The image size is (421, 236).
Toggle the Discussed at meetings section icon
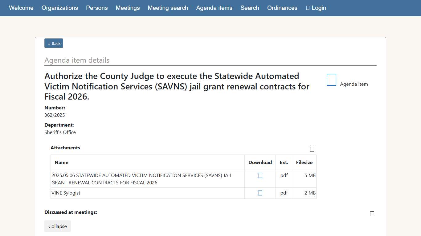point(372,214)
